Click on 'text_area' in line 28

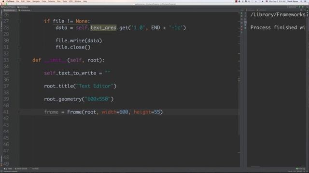click(x=103, y=28)
